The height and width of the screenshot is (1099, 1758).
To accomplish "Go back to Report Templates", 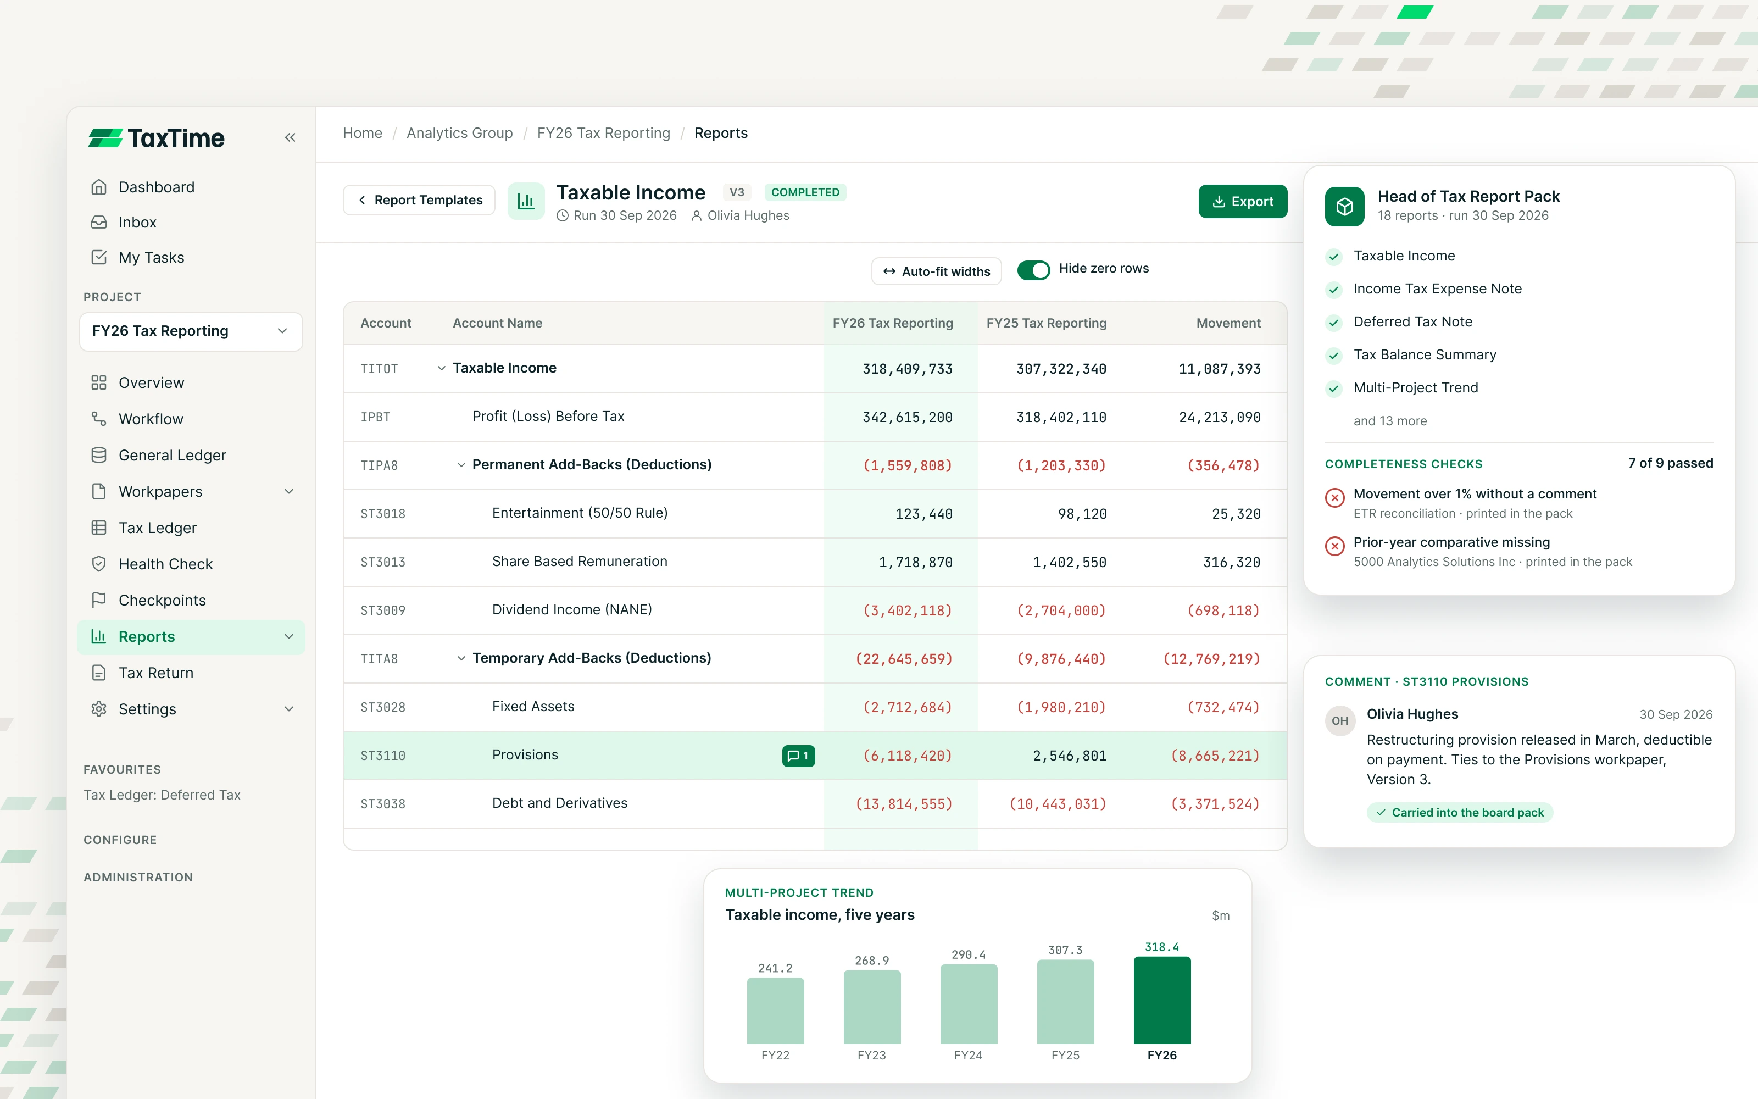I will (419, 200).
